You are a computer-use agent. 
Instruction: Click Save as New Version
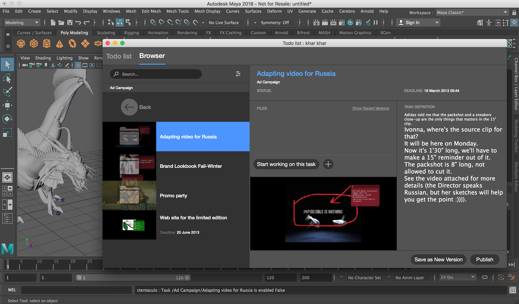(439, 260)
